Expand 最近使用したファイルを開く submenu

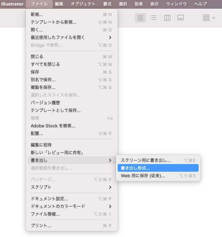click(x=72, y=37)
